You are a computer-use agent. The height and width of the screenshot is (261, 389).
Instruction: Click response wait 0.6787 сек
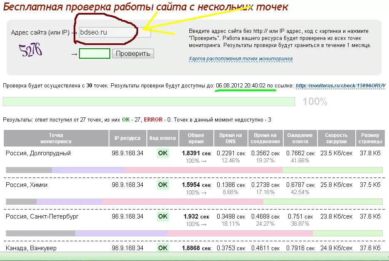300,185
